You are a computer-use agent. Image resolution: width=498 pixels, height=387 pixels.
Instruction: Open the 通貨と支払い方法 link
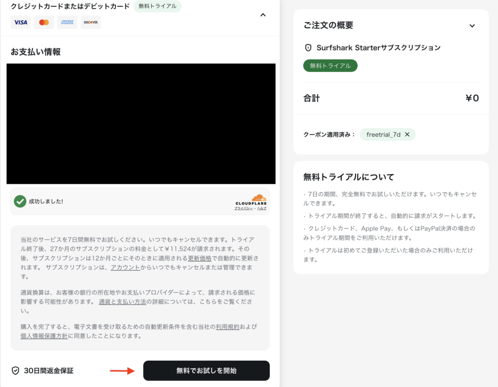[122, 301]
